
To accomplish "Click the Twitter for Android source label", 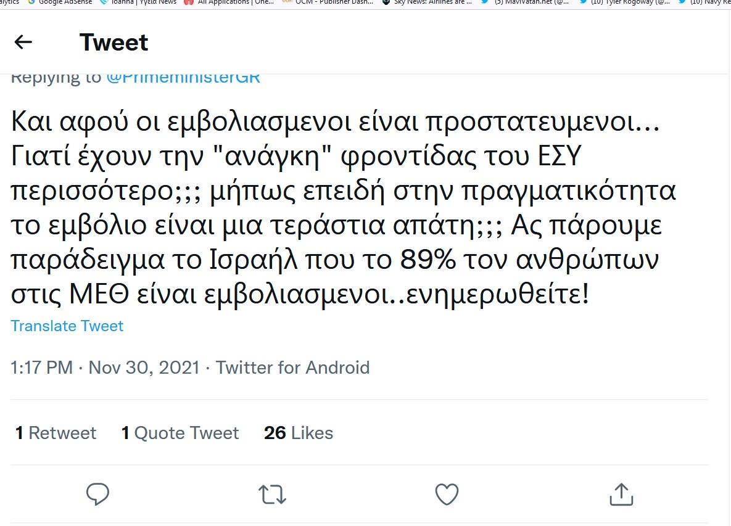I will [x=292, y=368].
